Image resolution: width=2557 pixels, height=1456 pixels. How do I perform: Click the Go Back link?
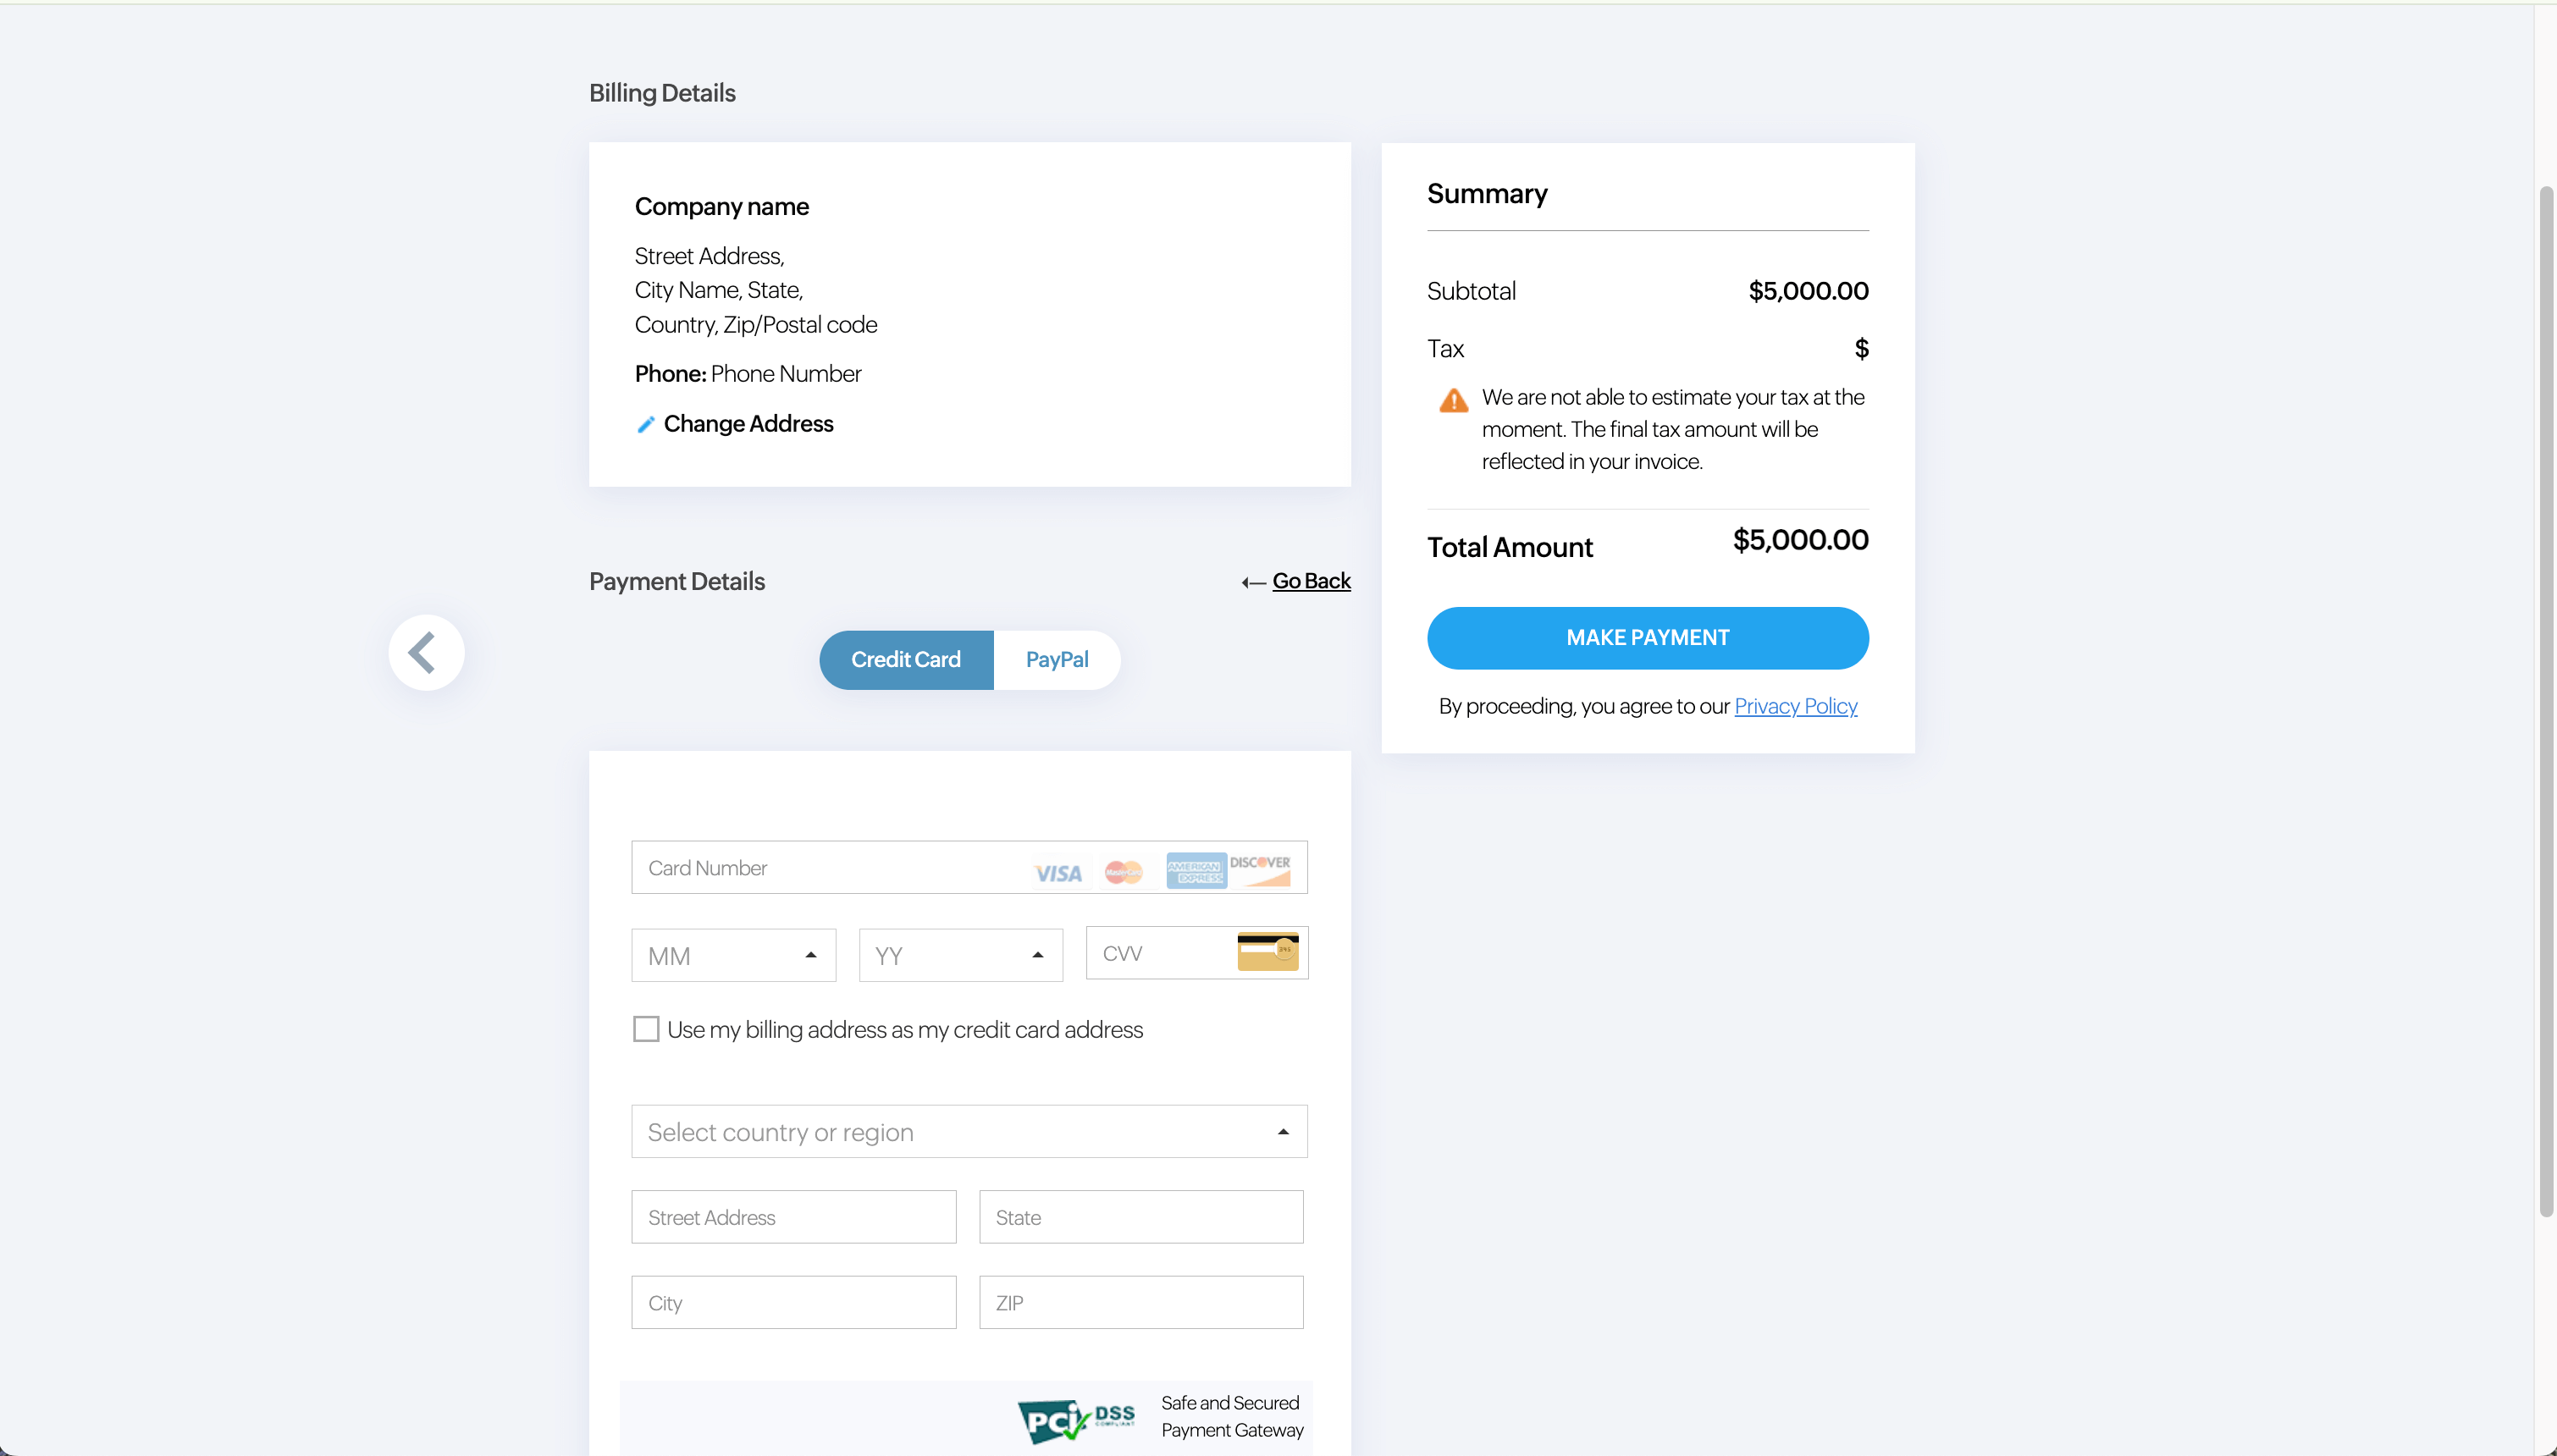click(x=1310, y=581)
